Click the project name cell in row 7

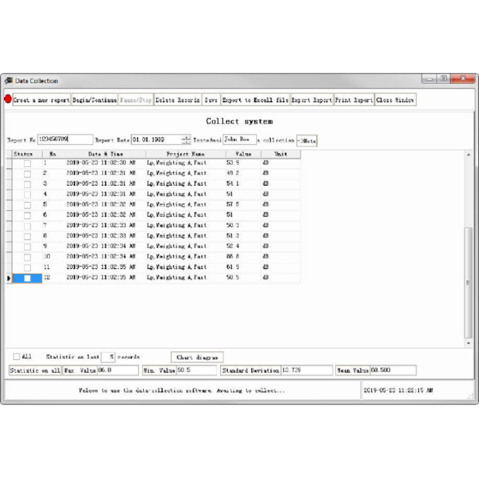186,226
